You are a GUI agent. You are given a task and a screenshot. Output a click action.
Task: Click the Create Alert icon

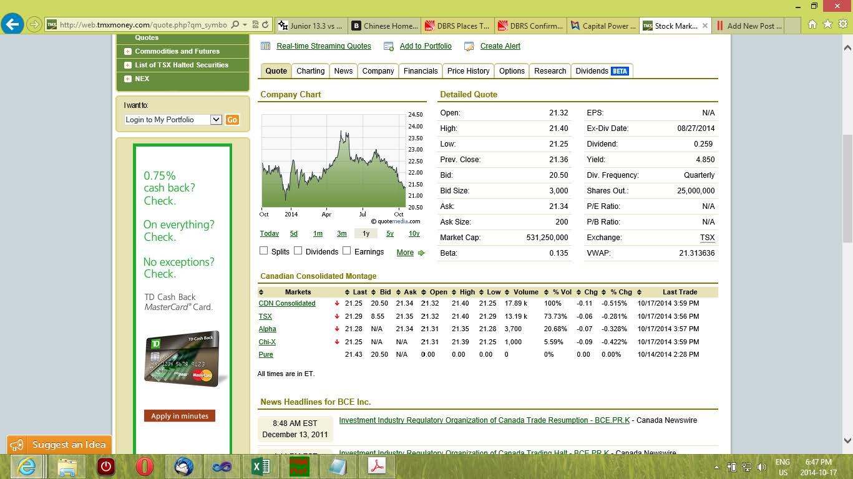click(470, 46)
